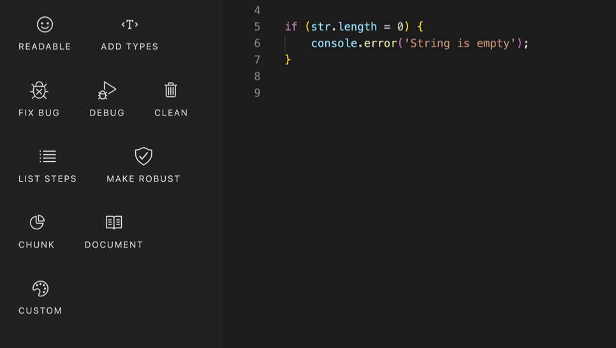
Task: Open the Custom palette icon
Action: tap(40, 289)
